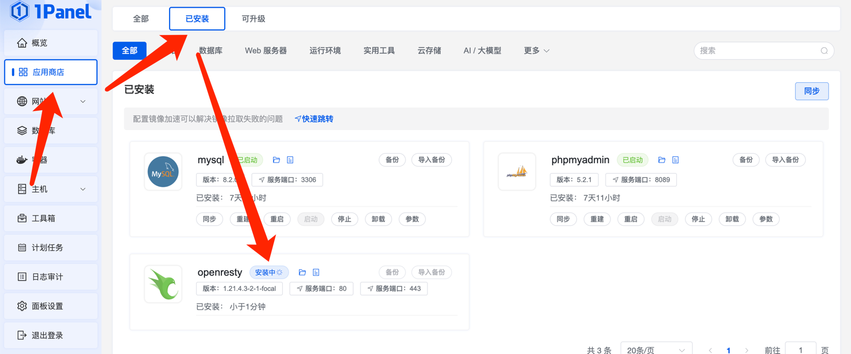Click openresty log document icon

(x=316, y=272)
